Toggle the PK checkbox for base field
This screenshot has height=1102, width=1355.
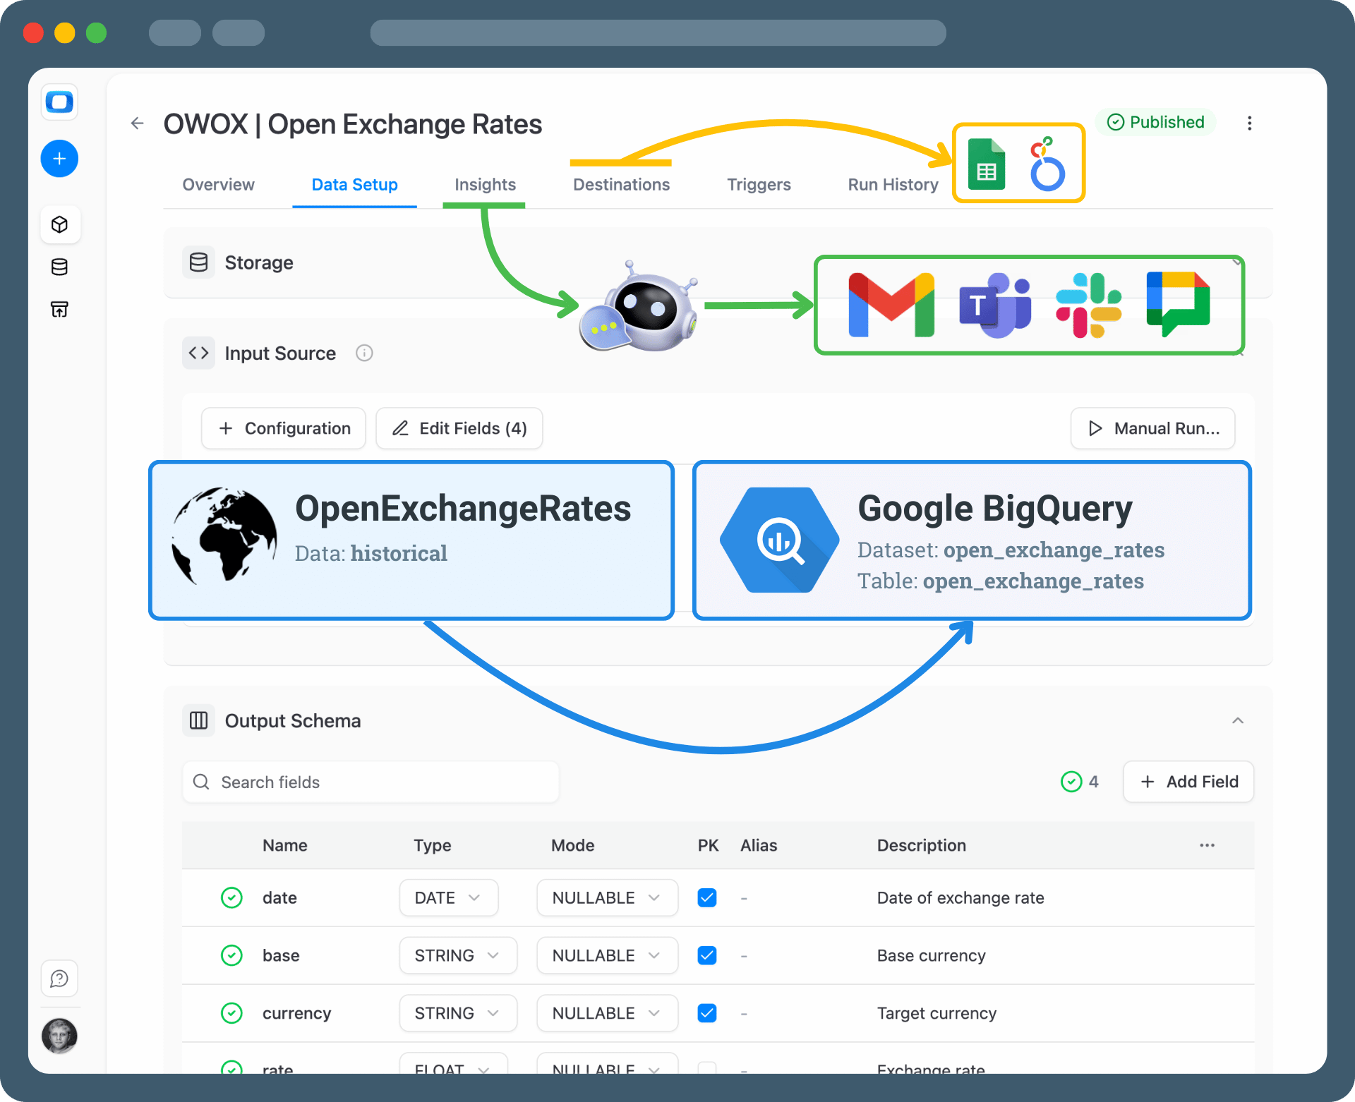(706, 955)
